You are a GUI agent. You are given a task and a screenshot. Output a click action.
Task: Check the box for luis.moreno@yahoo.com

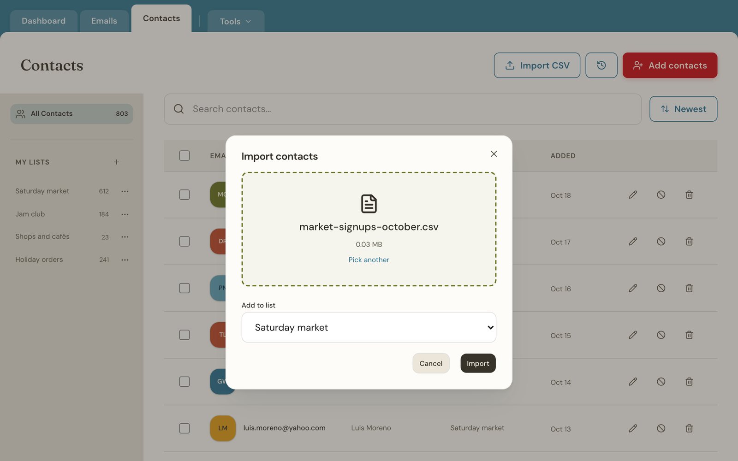(x=184, y=428)
